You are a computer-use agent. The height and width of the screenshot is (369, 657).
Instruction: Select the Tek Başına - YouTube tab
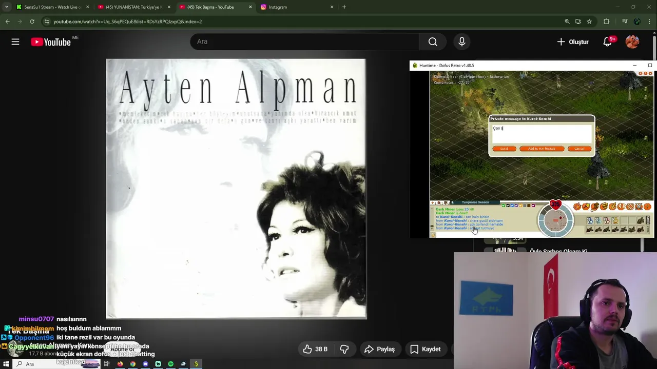[216, 7]
